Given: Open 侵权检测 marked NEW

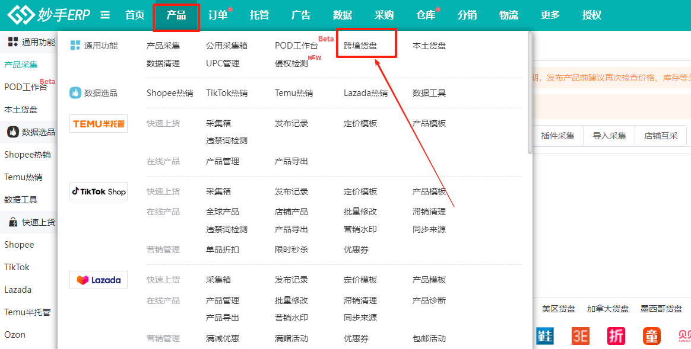Looking at the screenshot, I should 291,64.
